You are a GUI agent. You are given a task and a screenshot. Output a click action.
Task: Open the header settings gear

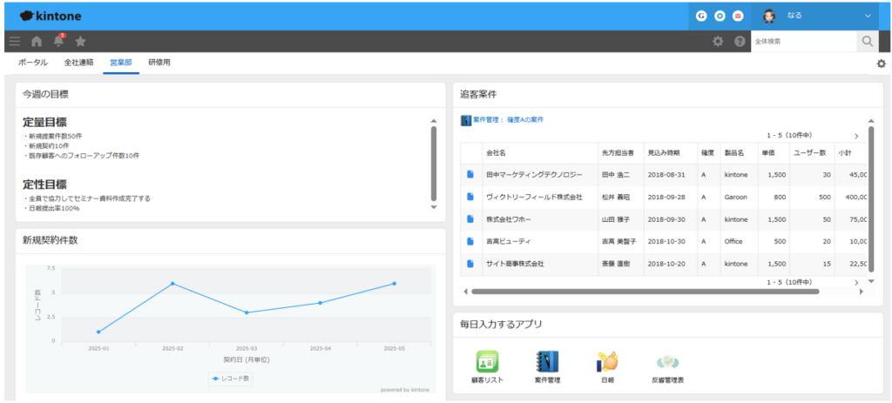click(x=718, y=41)
